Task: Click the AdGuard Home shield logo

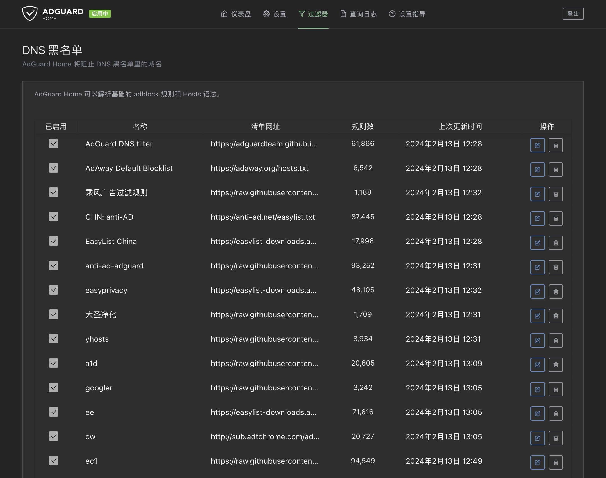Action: tap(29, 14)
